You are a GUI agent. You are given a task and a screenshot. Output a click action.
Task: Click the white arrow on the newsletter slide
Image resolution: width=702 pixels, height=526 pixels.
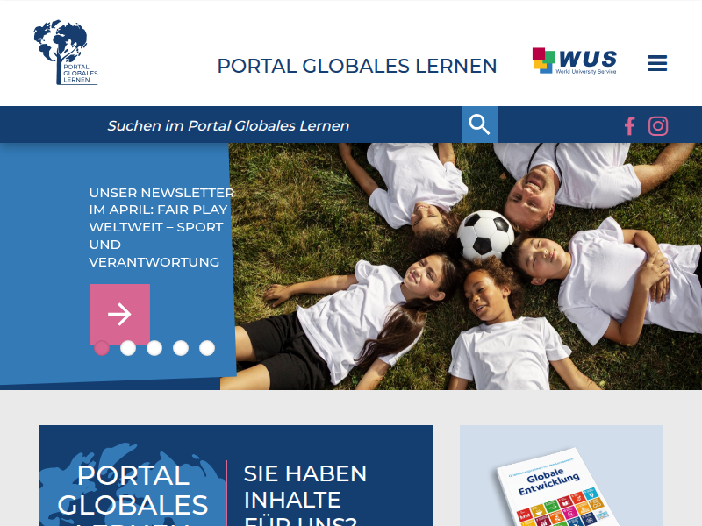pyautogui.click(x=119, y=312)
